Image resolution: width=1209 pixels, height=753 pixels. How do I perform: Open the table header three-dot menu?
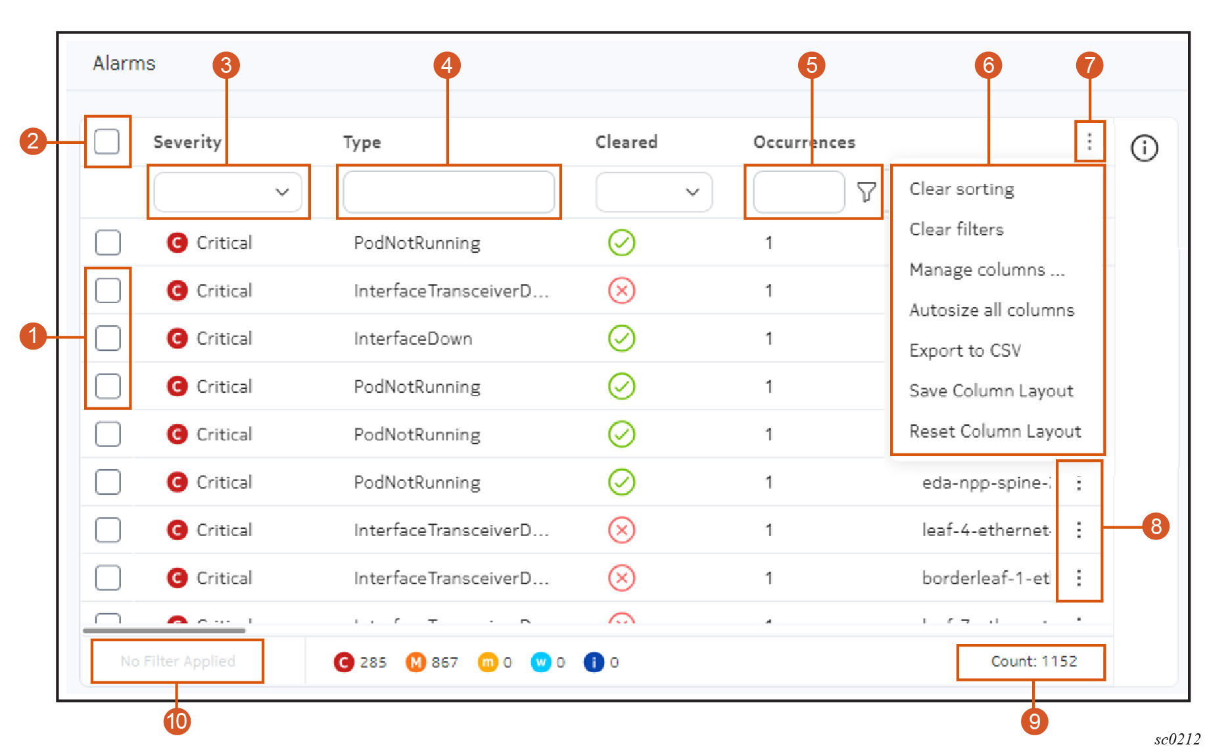1089,141
